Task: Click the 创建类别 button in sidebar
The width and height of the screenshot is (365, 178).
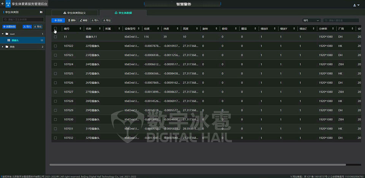Action: [9, 27]
